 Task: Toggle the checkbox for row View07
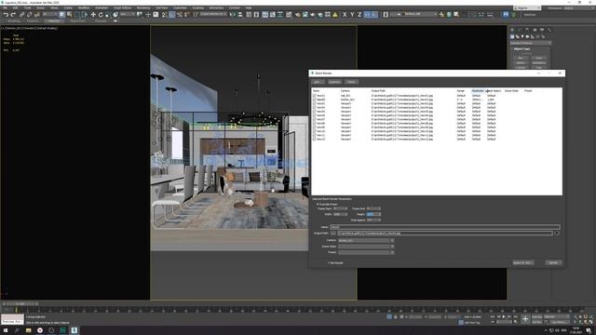(x=315, y=119)
